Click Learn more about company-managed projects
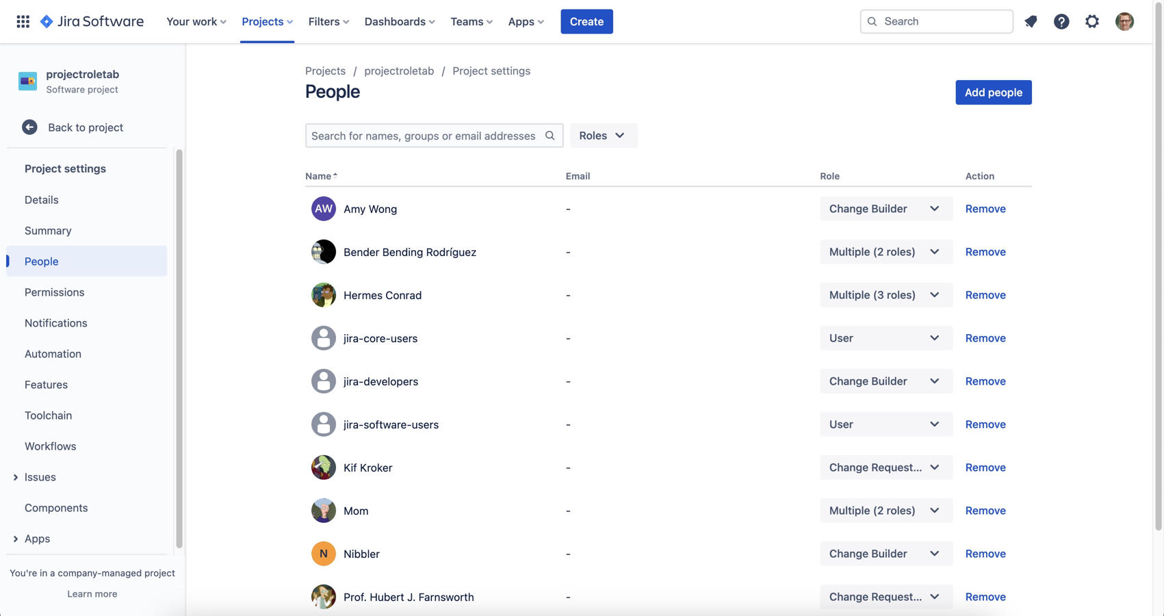1164x616 pixels. click(92, 594)
